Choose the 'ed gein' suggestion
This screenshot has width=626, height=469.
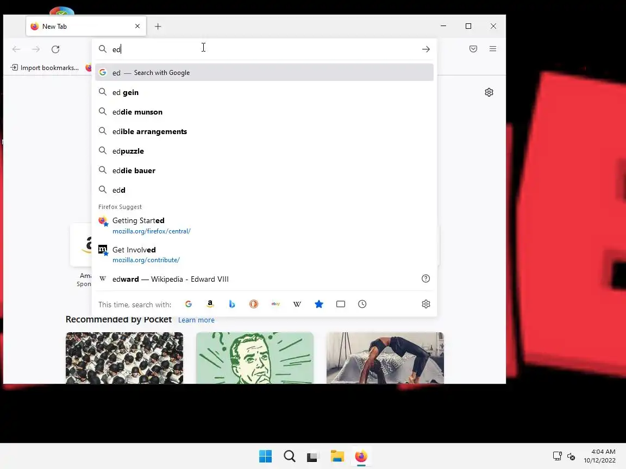(x=264, y=92)
